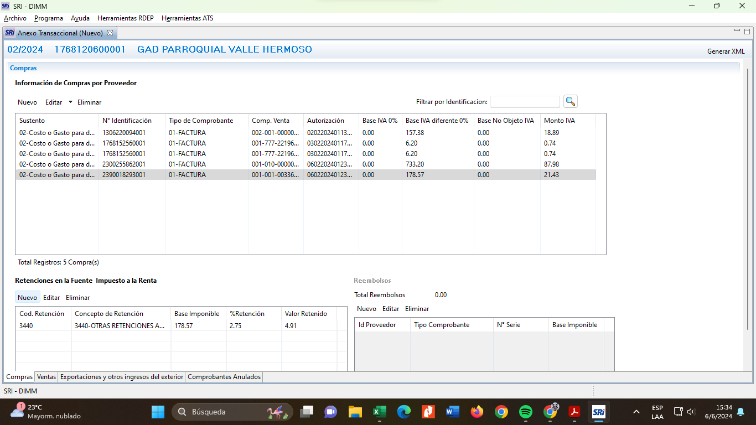756x425 pixels.
Task: Open the Herramientas ATS menu
Action: 187,18
